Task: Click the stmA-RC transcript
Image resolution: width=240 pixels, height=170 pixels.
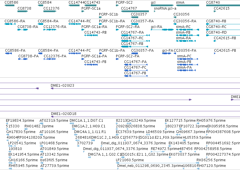Action: [x=188, y=30]
